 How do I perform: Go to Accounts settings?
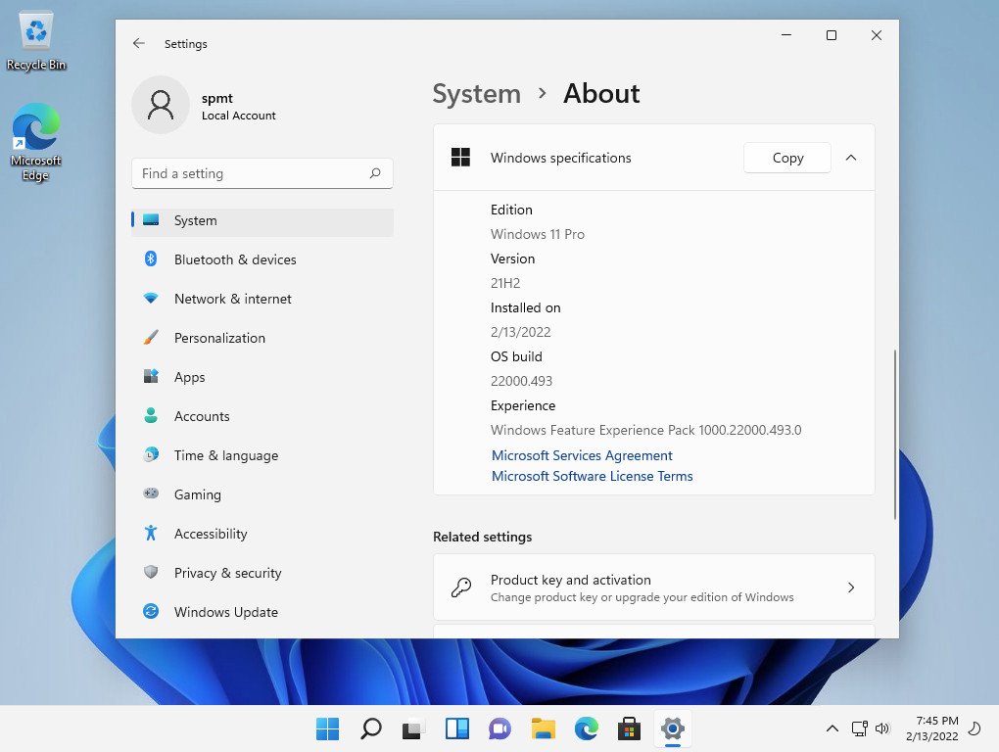pyautogui.click(x=262, y=416)
